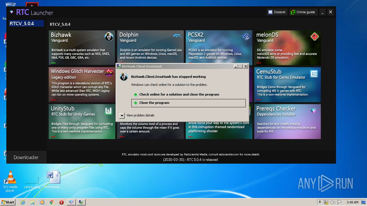Screen dimensions: 367x206
Task: Open the Online guide button
Action: click(303, 12)
